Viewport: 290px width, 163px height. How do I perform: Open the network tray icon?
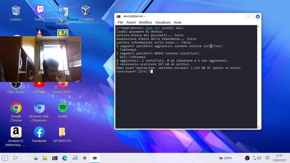[255, 158]
